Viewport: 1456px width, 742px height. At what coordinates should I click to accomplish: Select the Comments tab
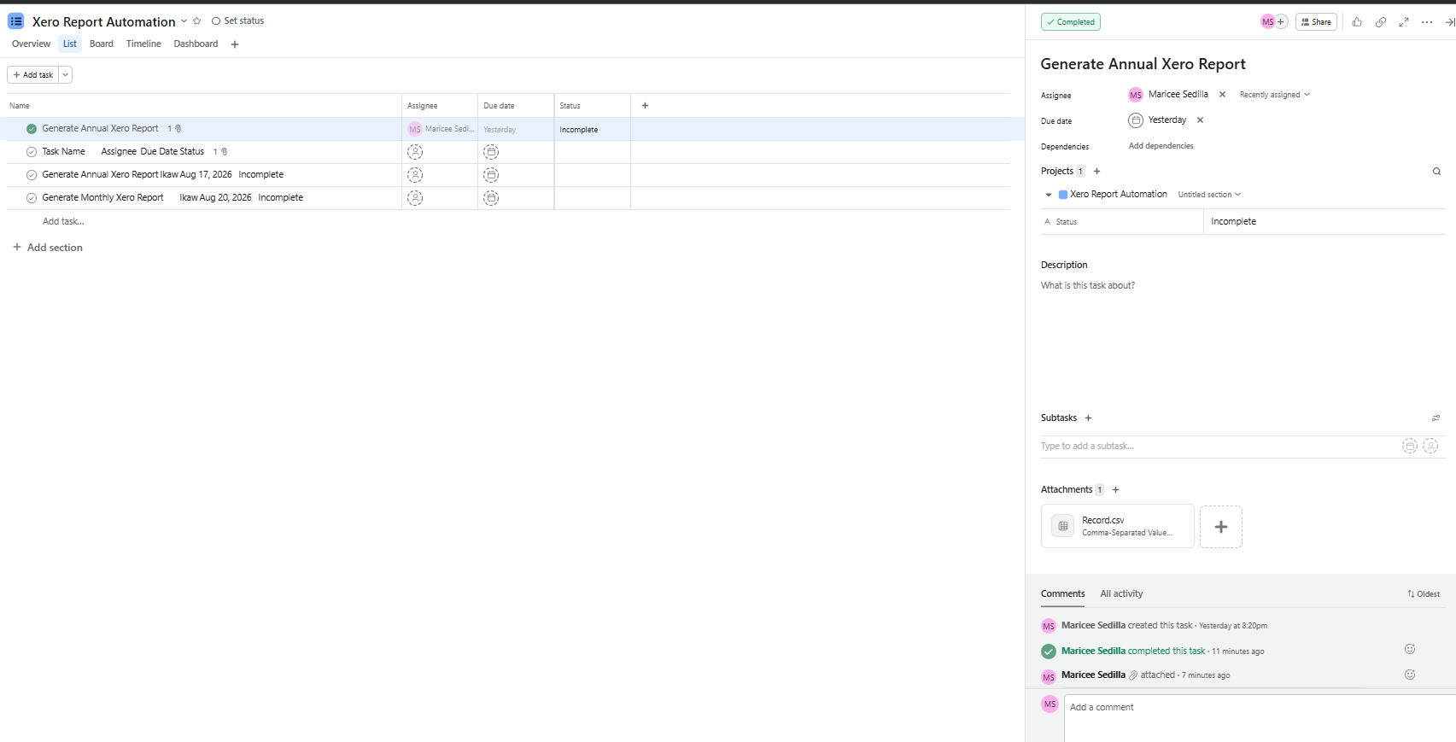[1062, 594]
